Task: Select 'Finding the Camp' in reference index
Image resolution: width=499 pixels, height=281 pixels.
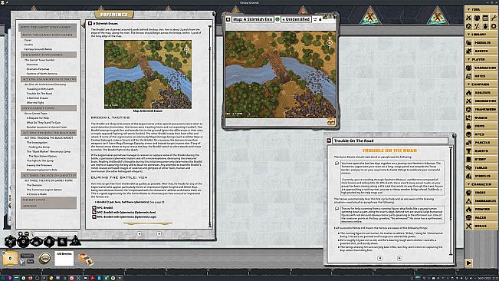Action: [39, 147]
